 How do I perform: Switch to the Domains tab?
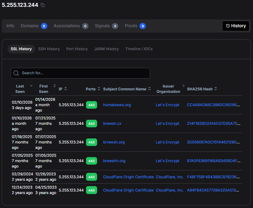[x=29, y=26]
